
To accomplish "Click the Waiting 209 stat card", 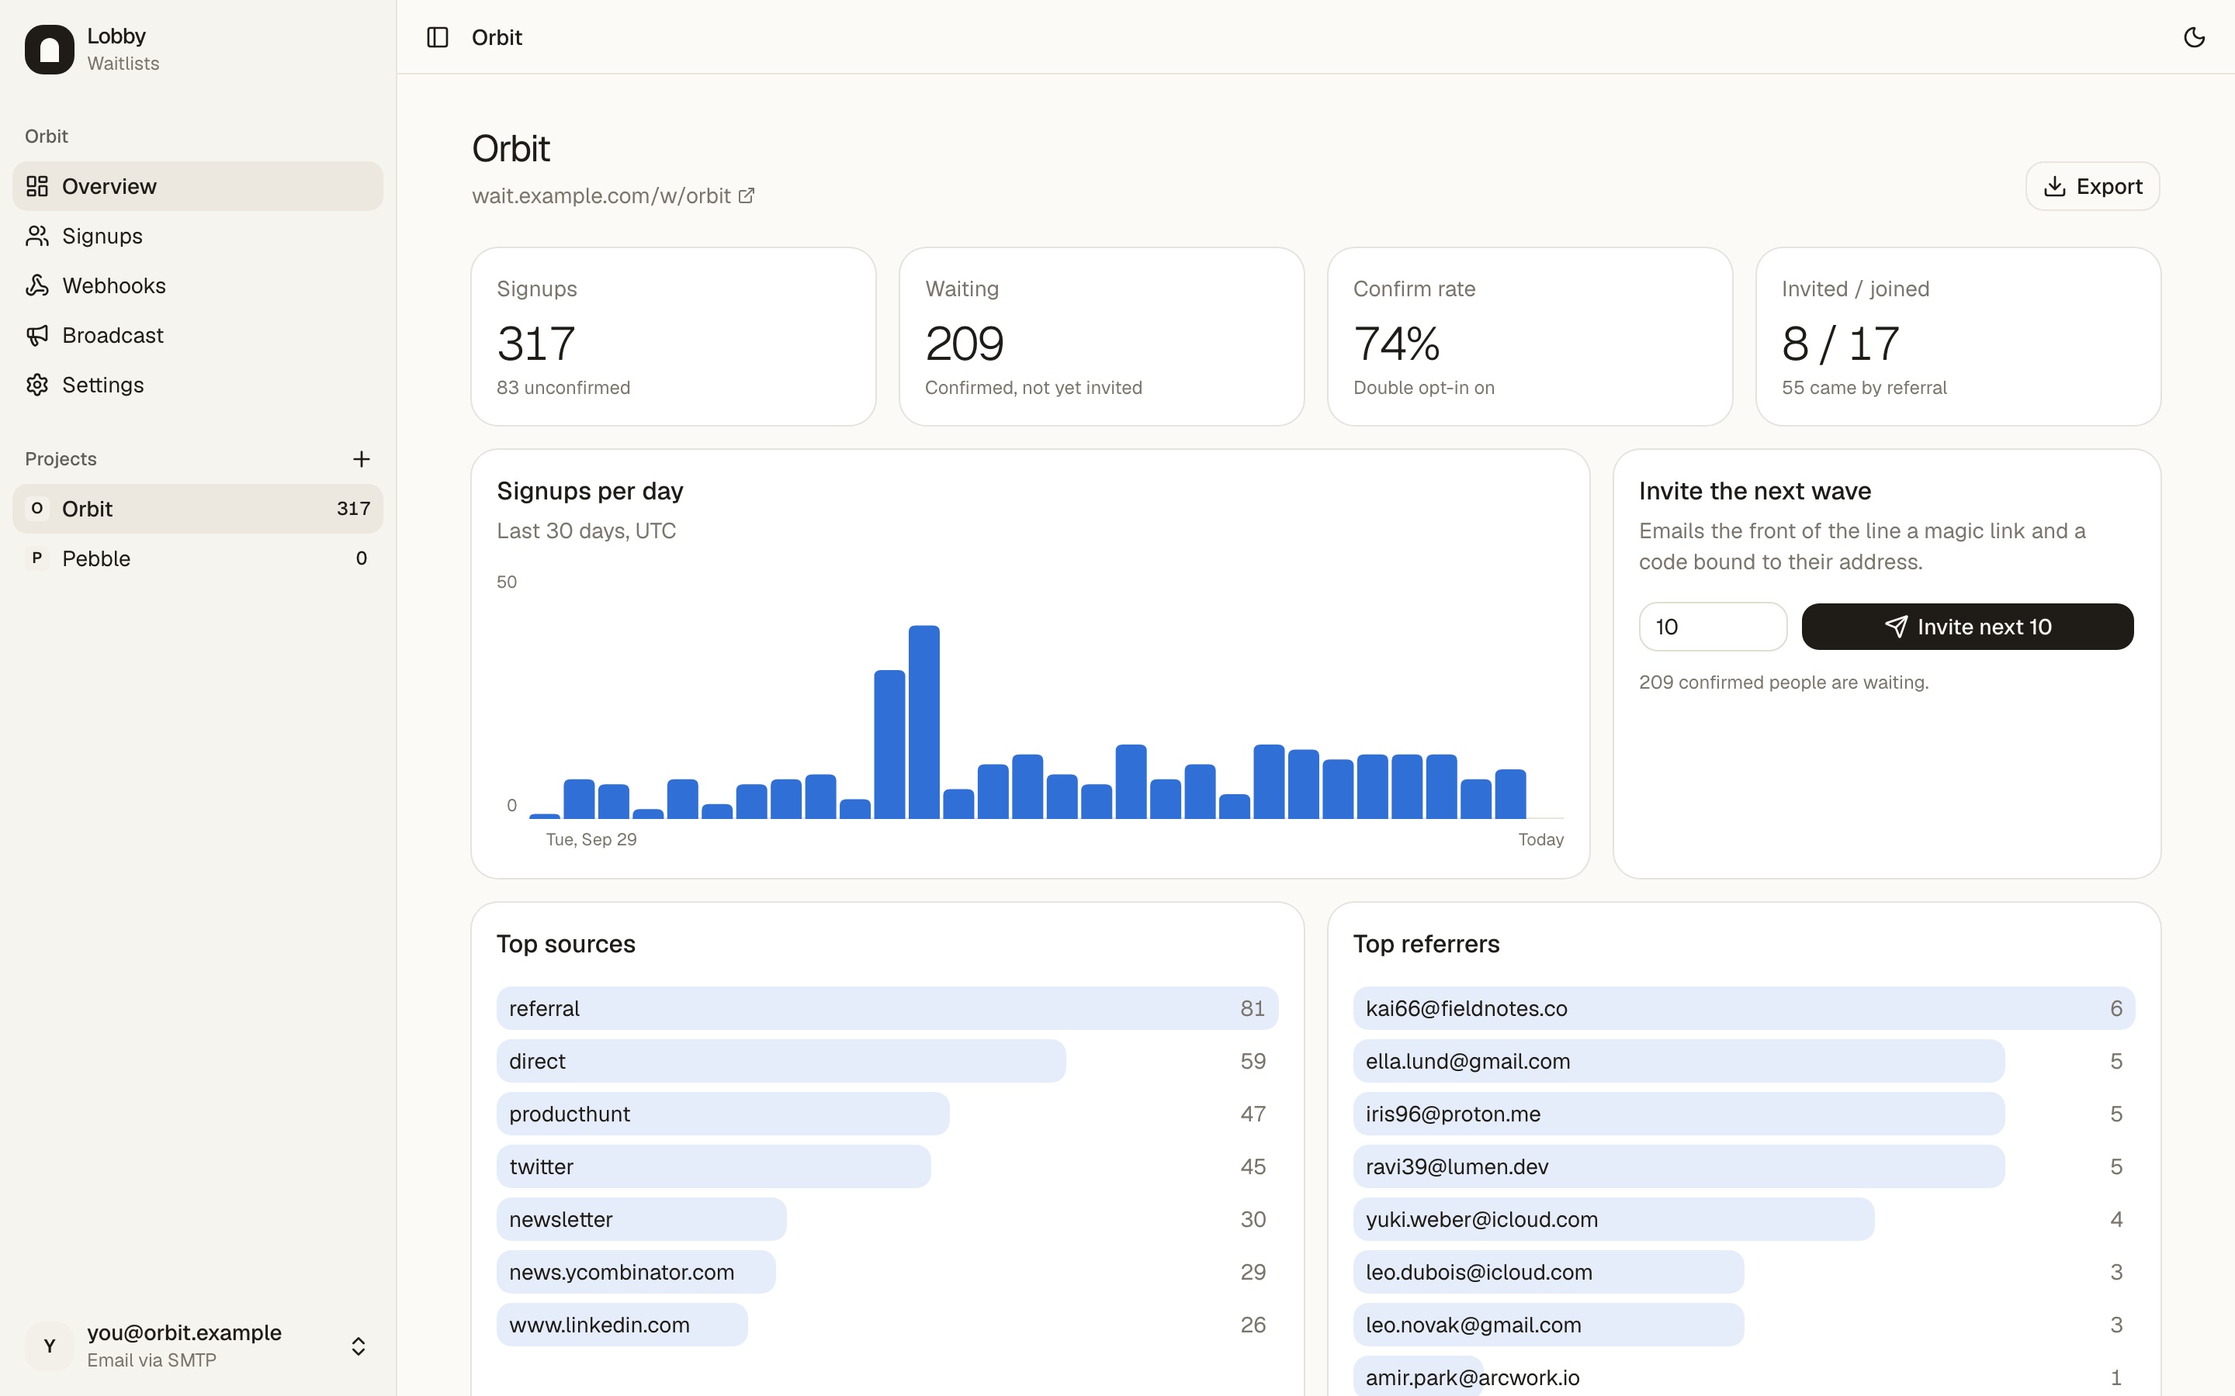I will pos(1102,336).
